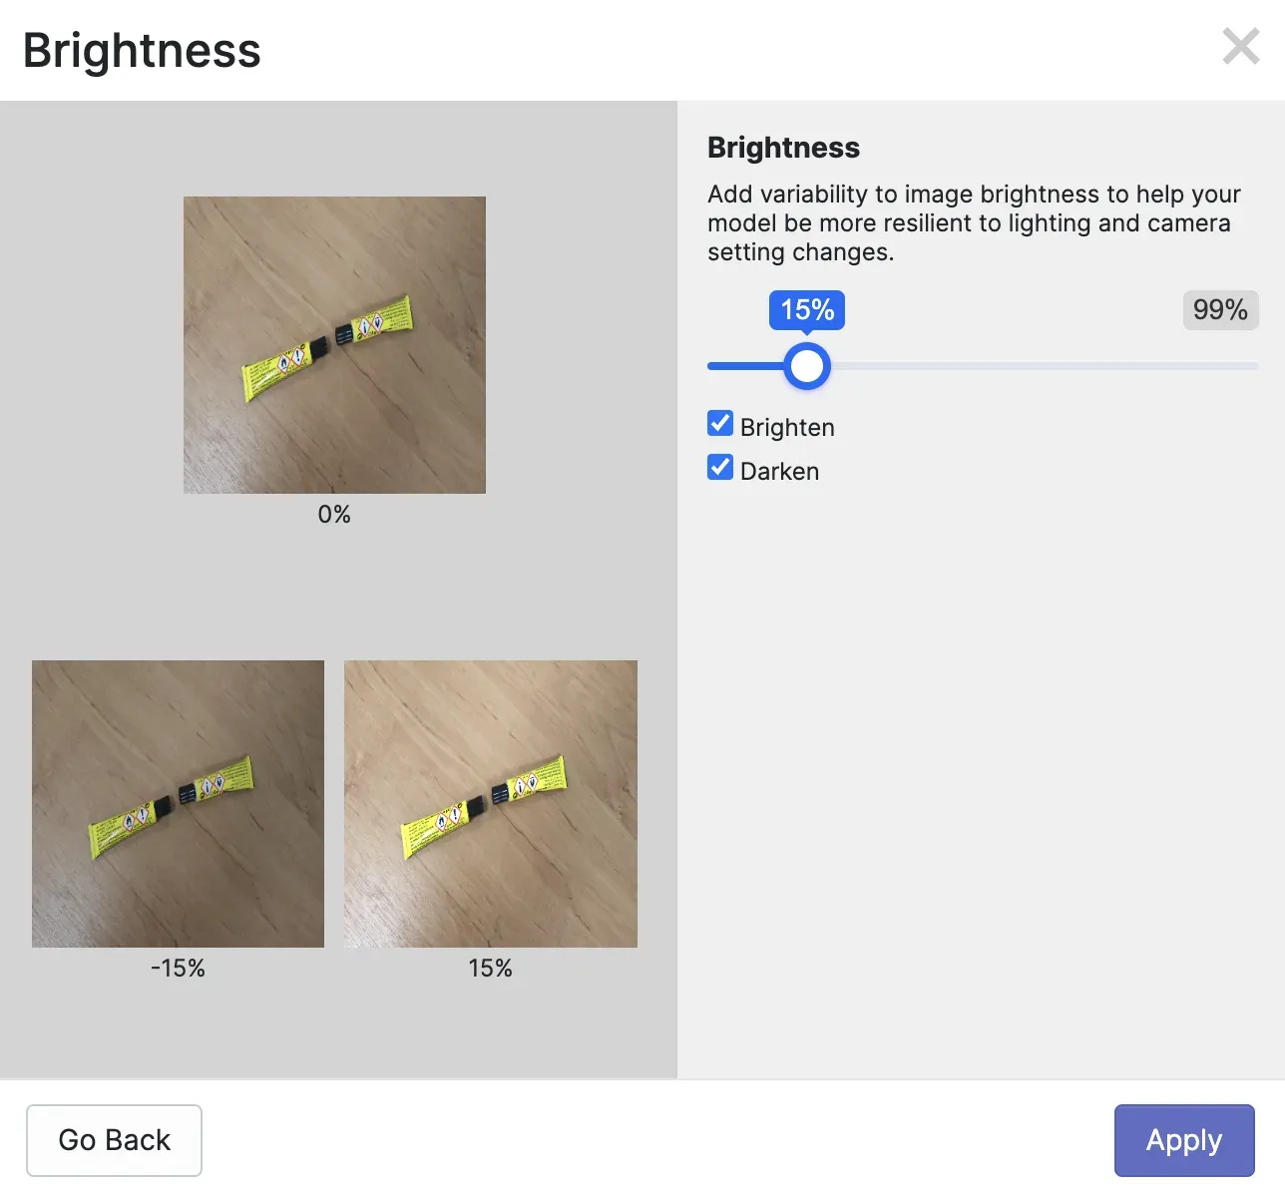Close the Brightness dialog

click(1241, 47)
